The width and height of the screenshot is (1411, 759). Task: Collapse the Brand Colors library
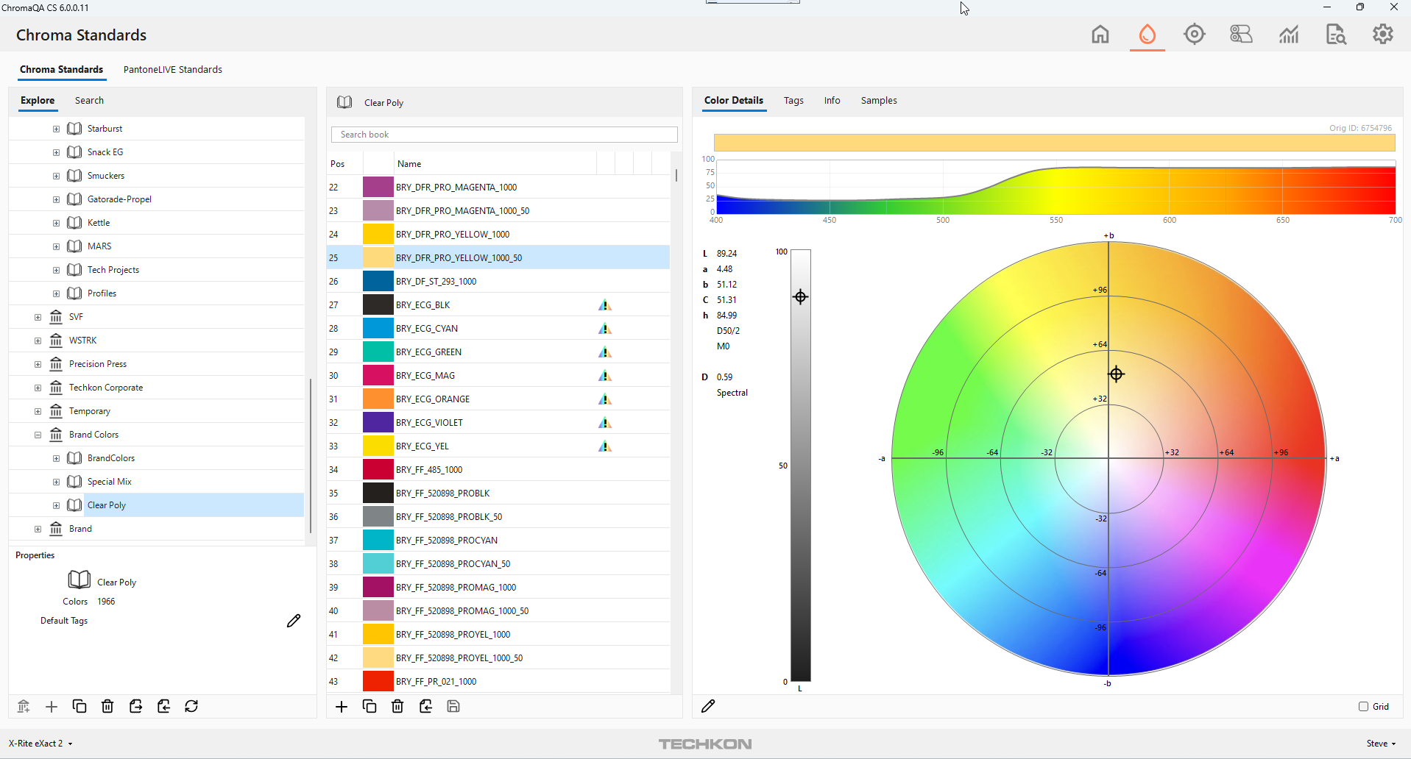point(38,435)
